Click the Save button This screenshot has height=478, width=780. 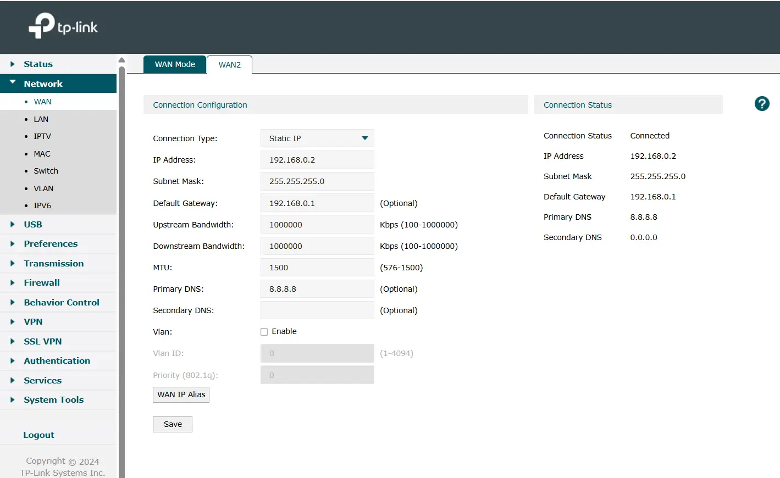tap(173, 424)
